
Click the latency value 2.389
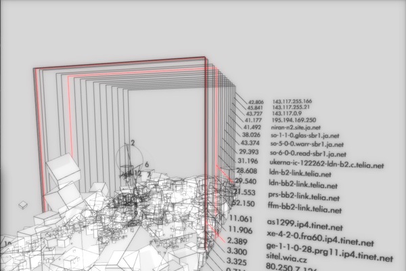click(238, 241)
